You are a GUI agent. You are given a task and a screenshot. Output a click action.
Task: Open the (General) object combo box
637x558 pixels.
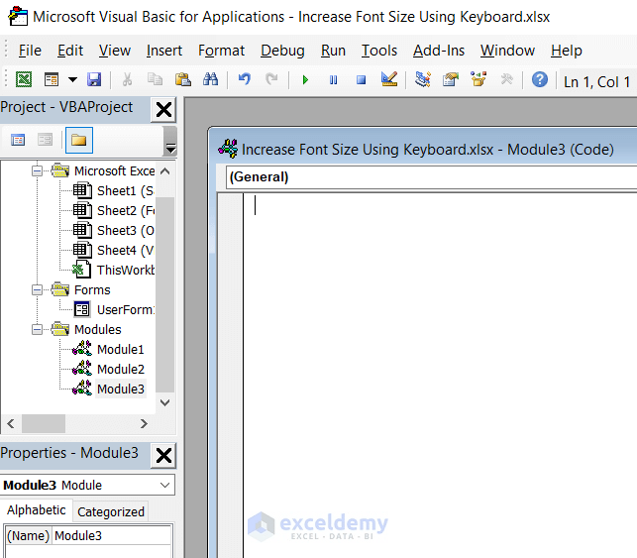432,177
